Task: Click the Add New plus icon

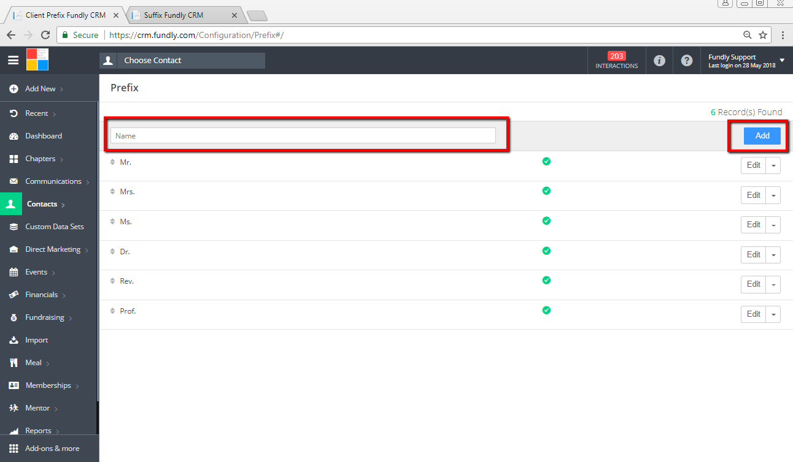Action: tap(14, 89)
